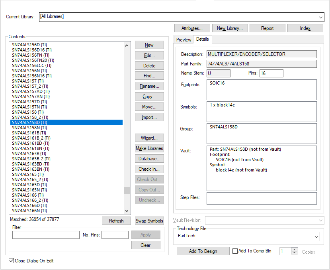Refresh the contents list
This screenshot has width=330, height=270.
116,221
